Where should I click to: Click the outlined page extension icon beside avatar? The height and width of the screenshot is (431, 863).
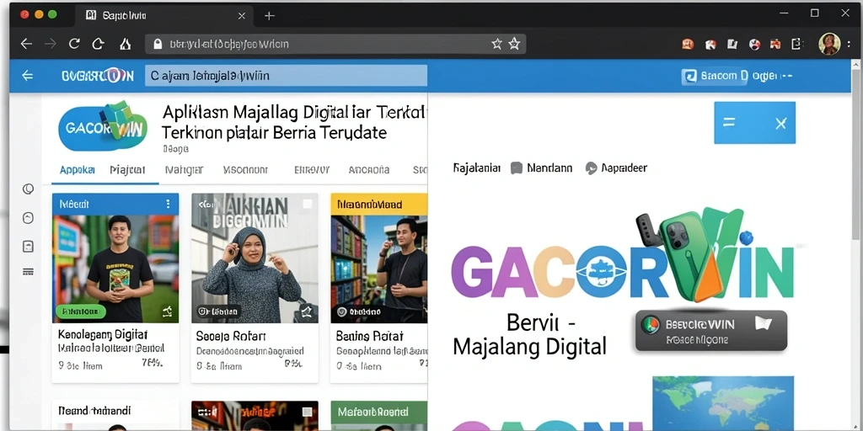click(x=796, y=44)
